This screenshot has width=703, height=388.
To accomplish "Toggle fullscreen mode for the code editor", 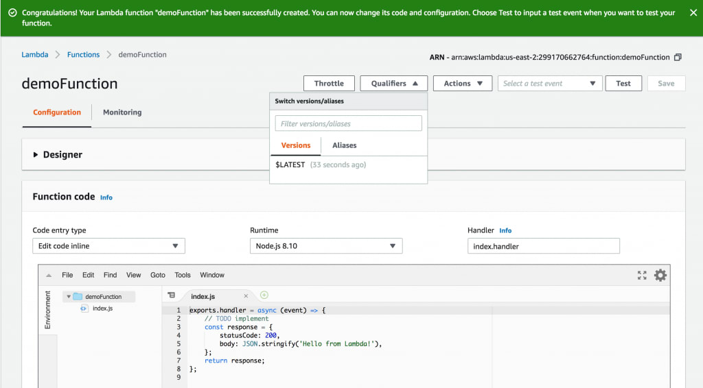I will [x=642, y=275].
